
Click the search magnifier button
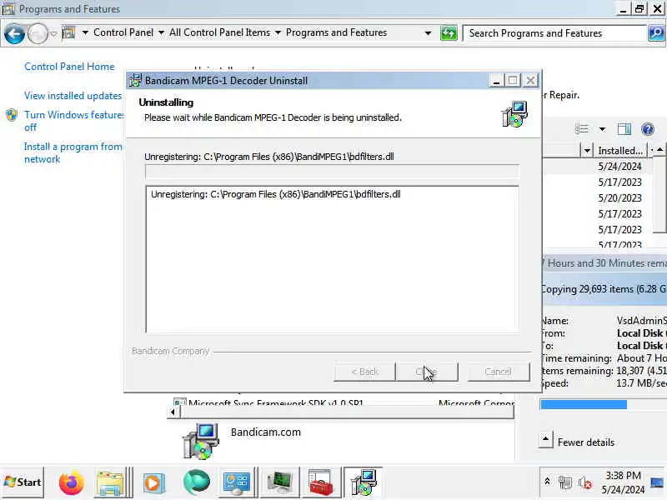656,33
